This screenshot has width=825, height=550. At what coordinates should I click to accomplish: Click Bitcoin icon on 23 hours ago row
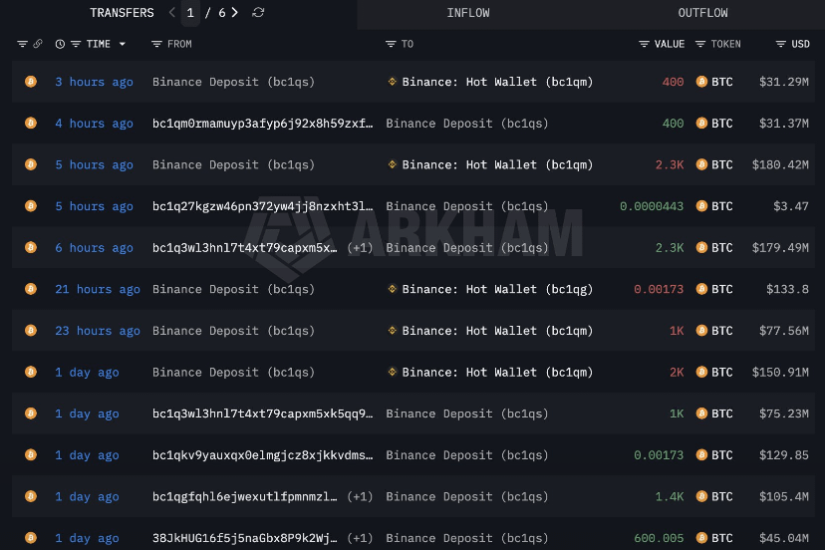click(x=31, y=331)
